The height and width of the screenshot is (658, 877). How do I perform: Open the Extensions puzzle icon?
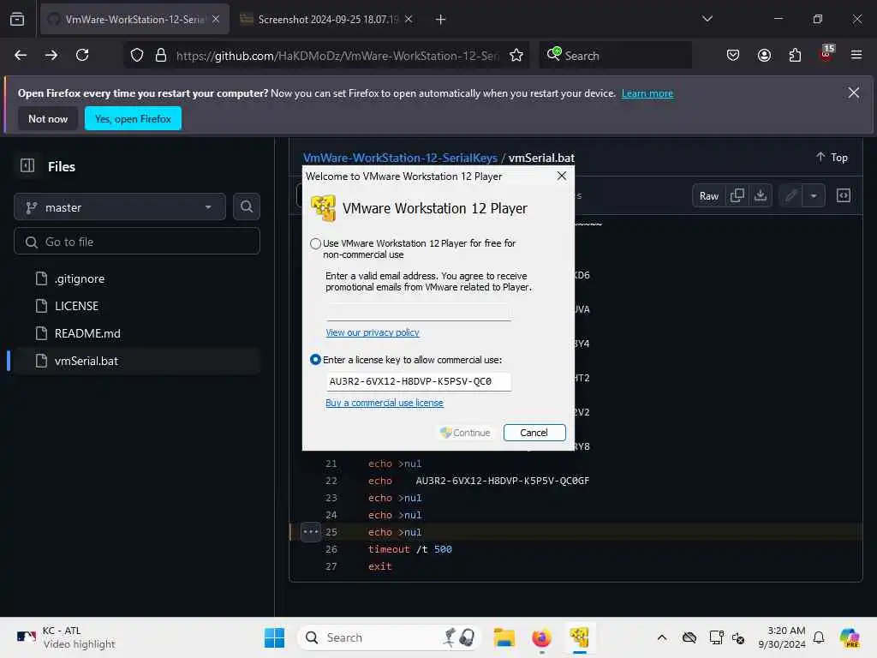pos(795,56)
